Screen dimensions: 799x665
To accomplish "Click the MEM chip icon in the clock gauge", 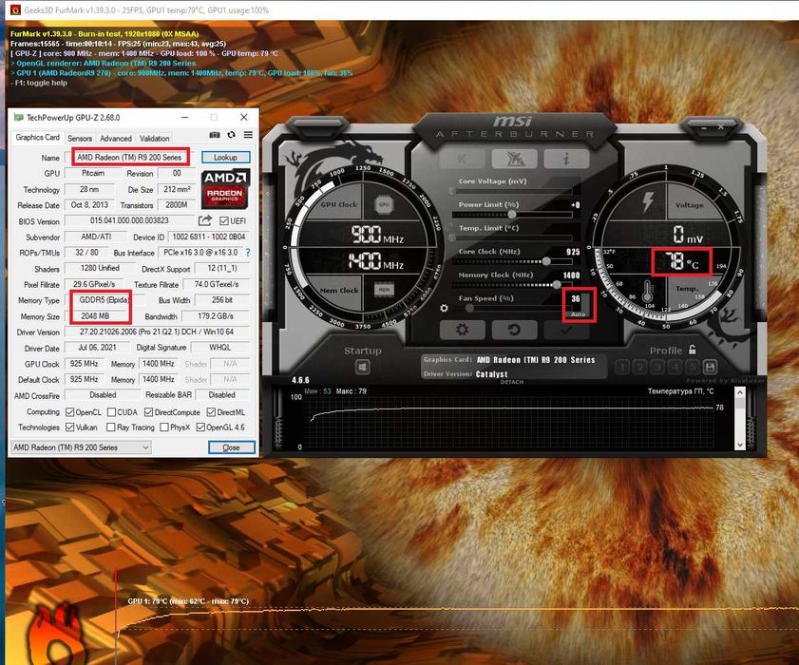I will click(384, 290).
